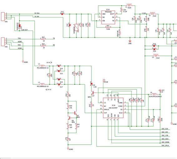Click the L2 ferrite bead symbol
The height and width of the screenshot is (159, 177).
pyautogui.click(x=42, y=66)
